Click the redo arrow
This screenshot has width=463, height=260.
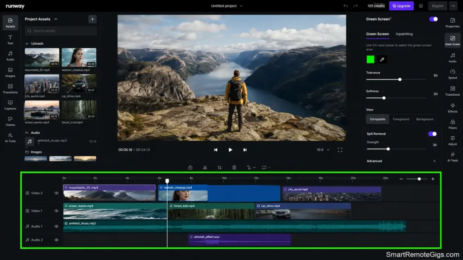pos(355,6)
